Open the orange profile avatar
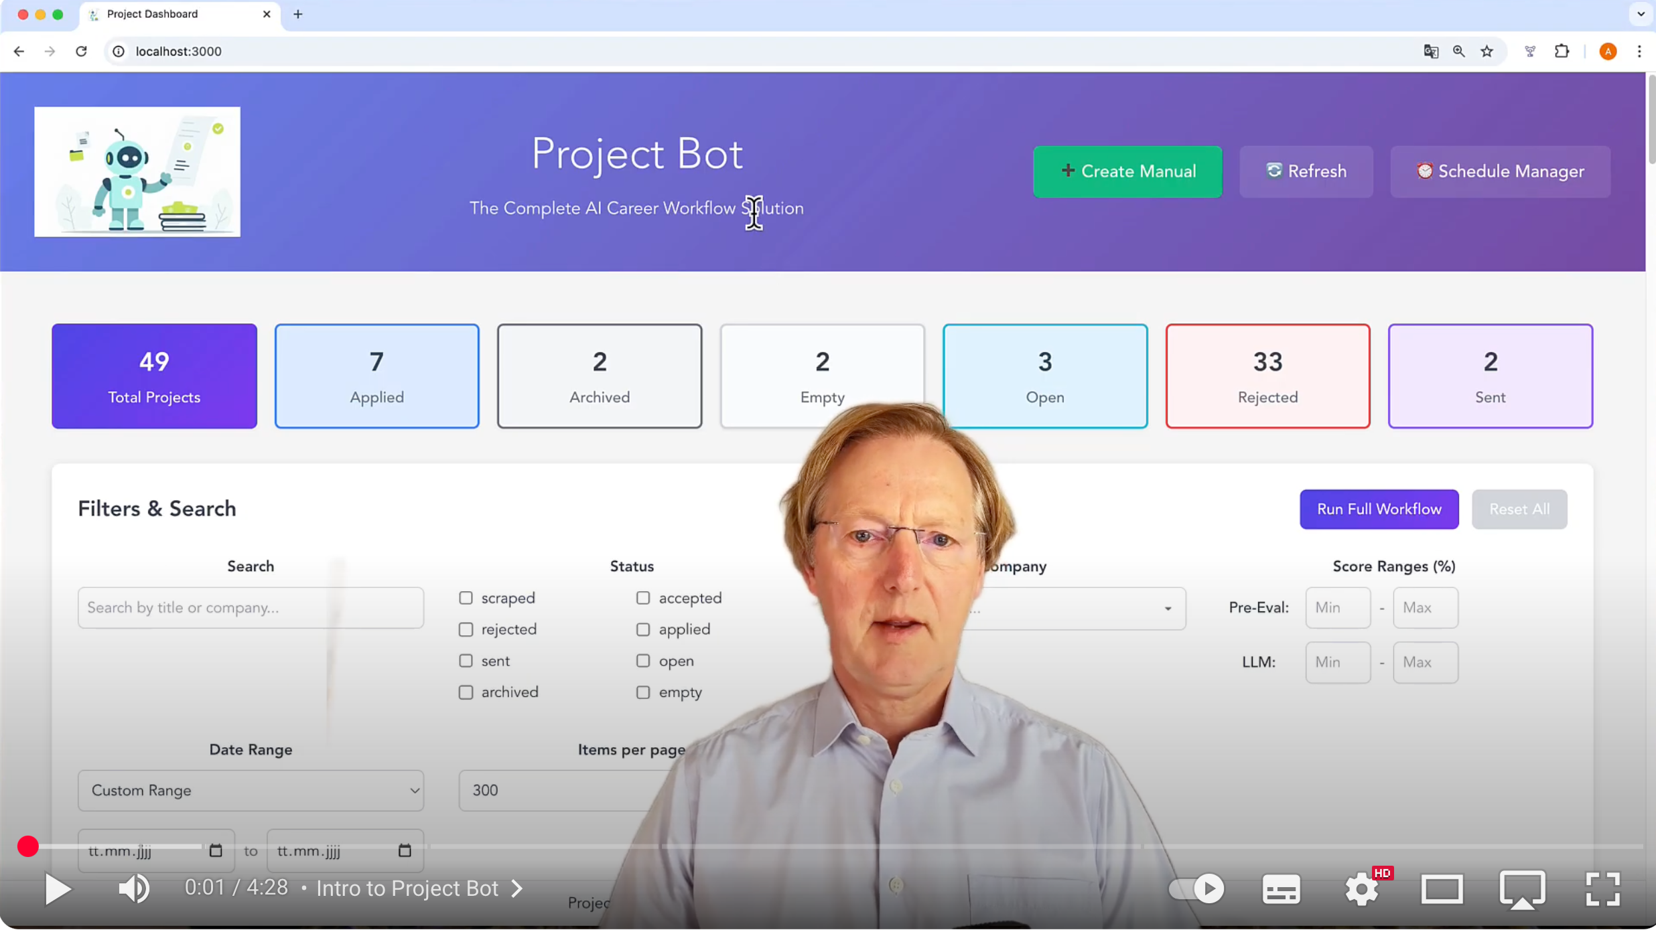1656x932 pixels. 1608,52
